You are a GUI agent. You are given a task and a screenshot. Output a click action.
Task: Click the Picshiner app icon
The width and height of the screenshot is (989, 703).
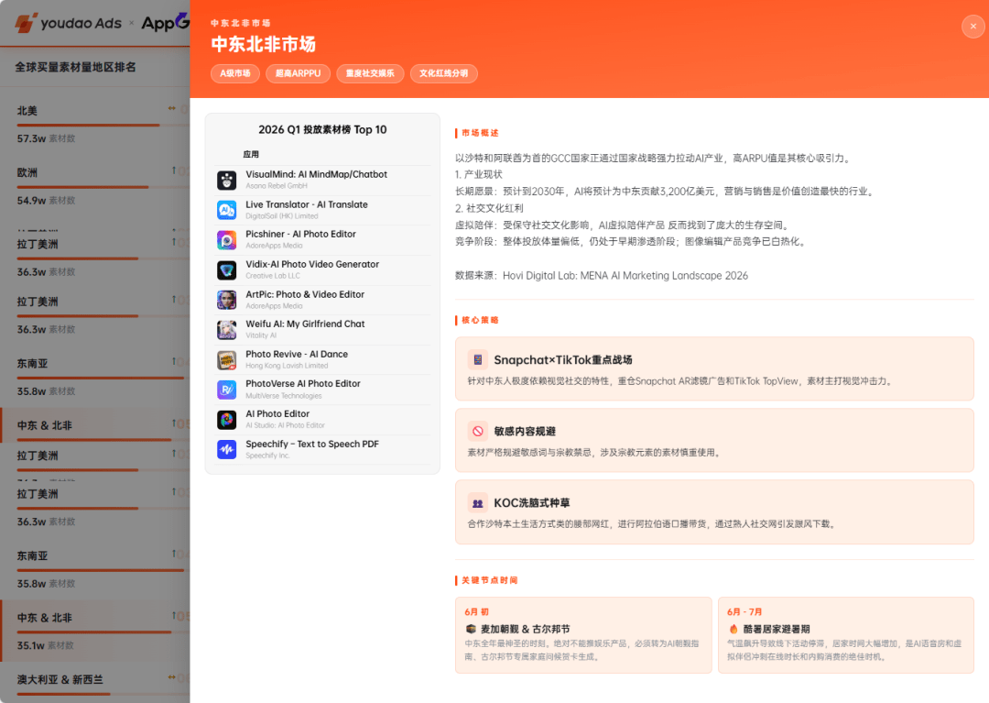tap(226, 240)
